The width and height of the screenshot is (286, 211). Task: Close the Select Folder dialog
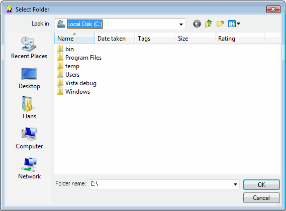273,9
